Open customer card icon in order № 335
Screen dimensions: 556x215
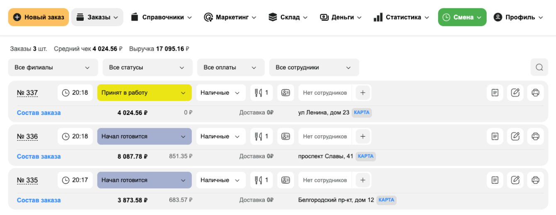pyautogui.click(x=285, y=180)
